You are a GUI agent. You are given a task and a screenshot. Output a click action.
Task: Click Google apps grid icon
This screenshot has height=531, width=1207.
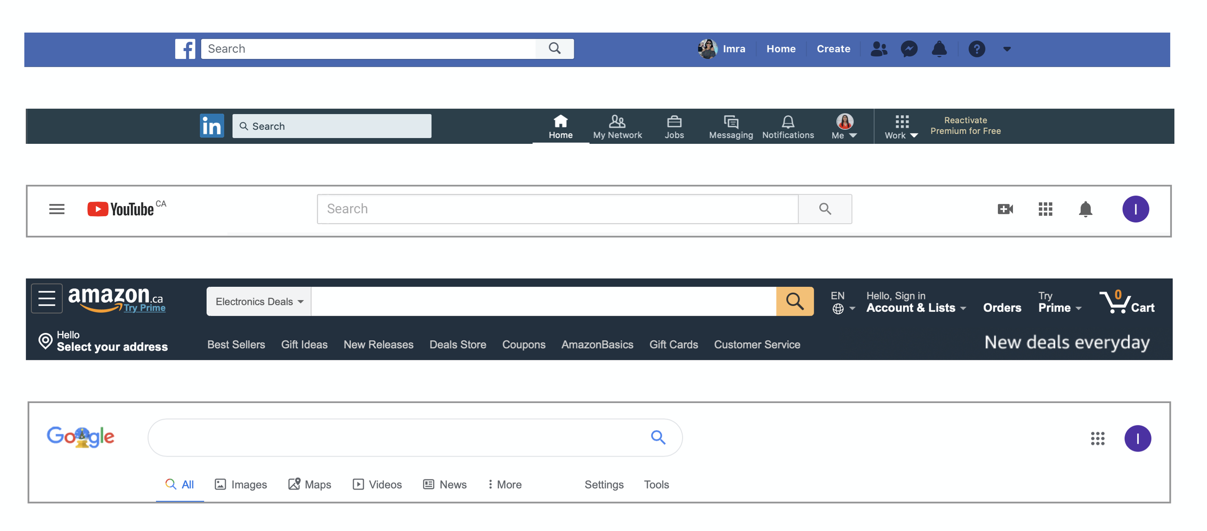(1097, 438)
